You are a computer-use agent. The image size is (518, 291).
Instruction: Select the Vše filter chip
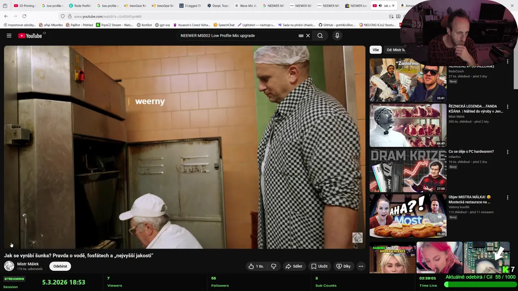[x=376, y=50]
